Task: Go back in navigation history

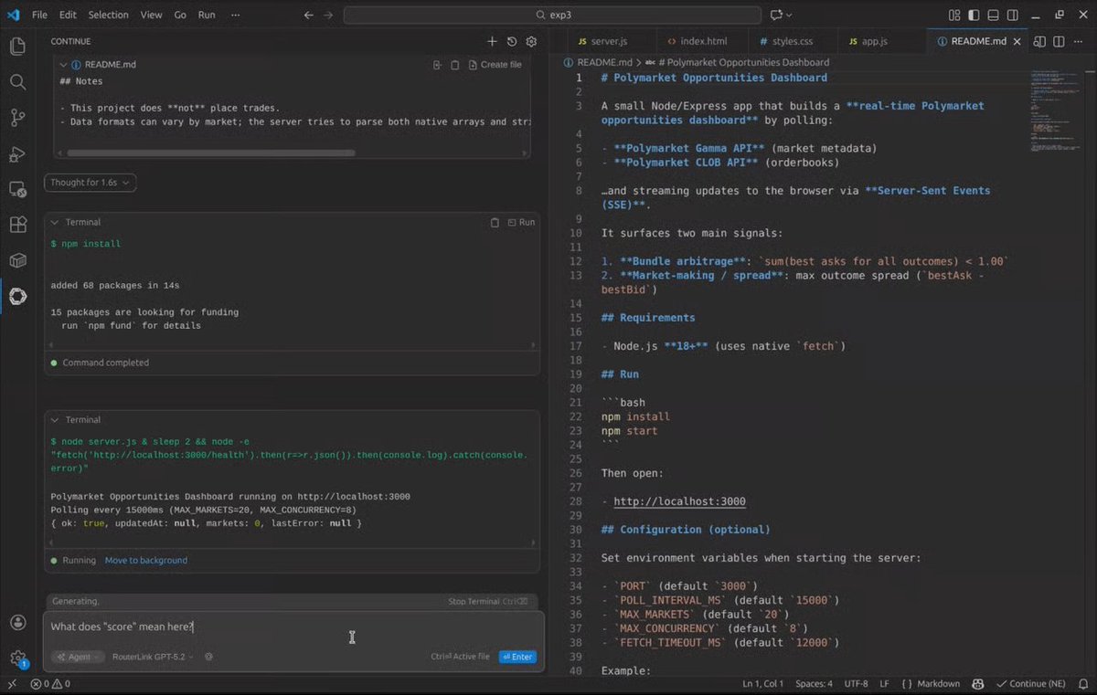Action: pyautogui.click(x=308, y=15)
